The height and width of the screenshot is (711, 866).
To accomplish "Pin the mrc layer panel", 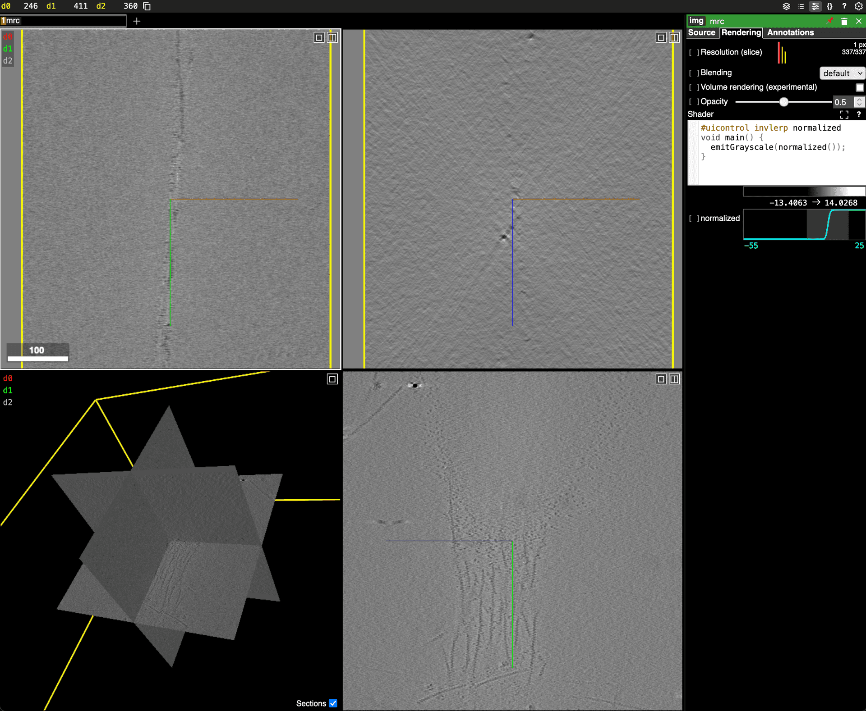I will (x=830, y=21).
